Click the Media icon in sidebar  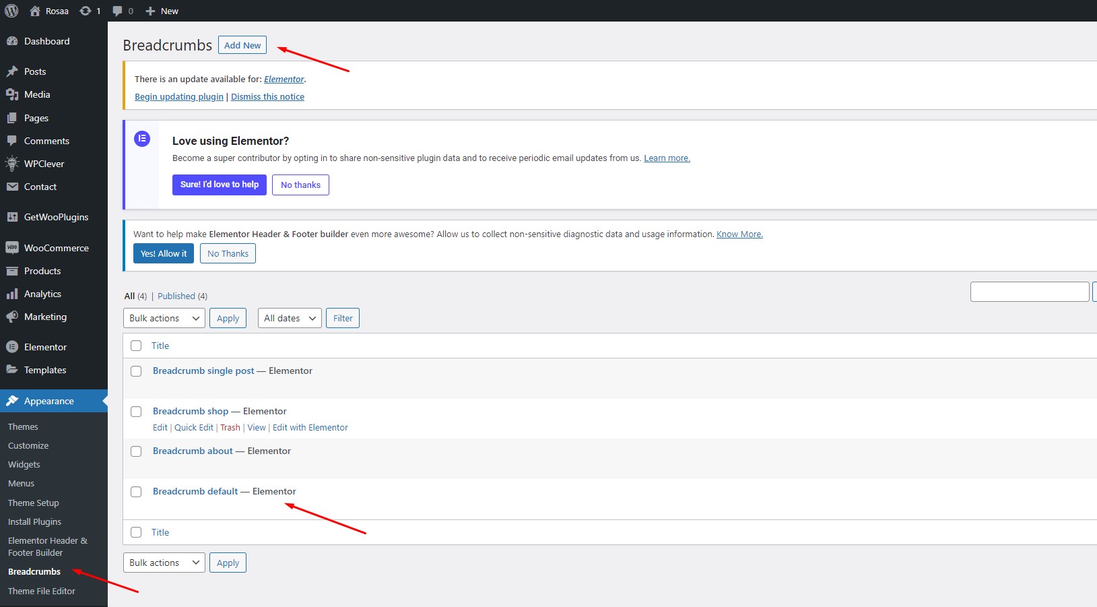coord(12,94)
